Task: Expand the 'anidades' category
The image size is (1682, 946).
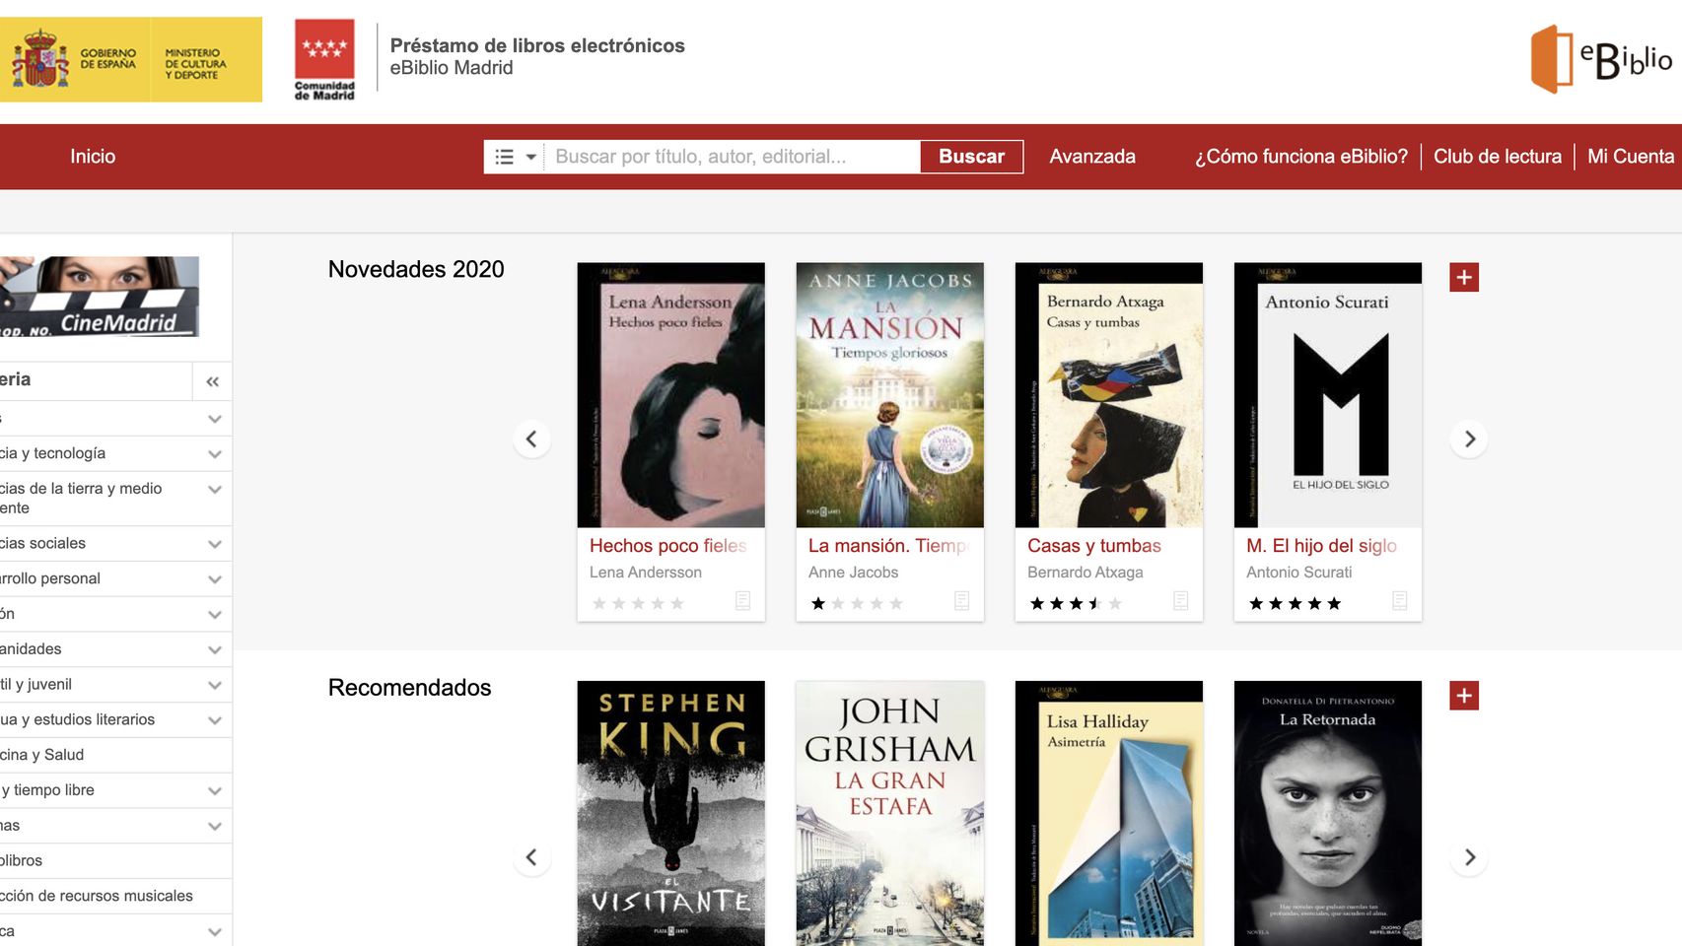Action: tap(215, 649)
